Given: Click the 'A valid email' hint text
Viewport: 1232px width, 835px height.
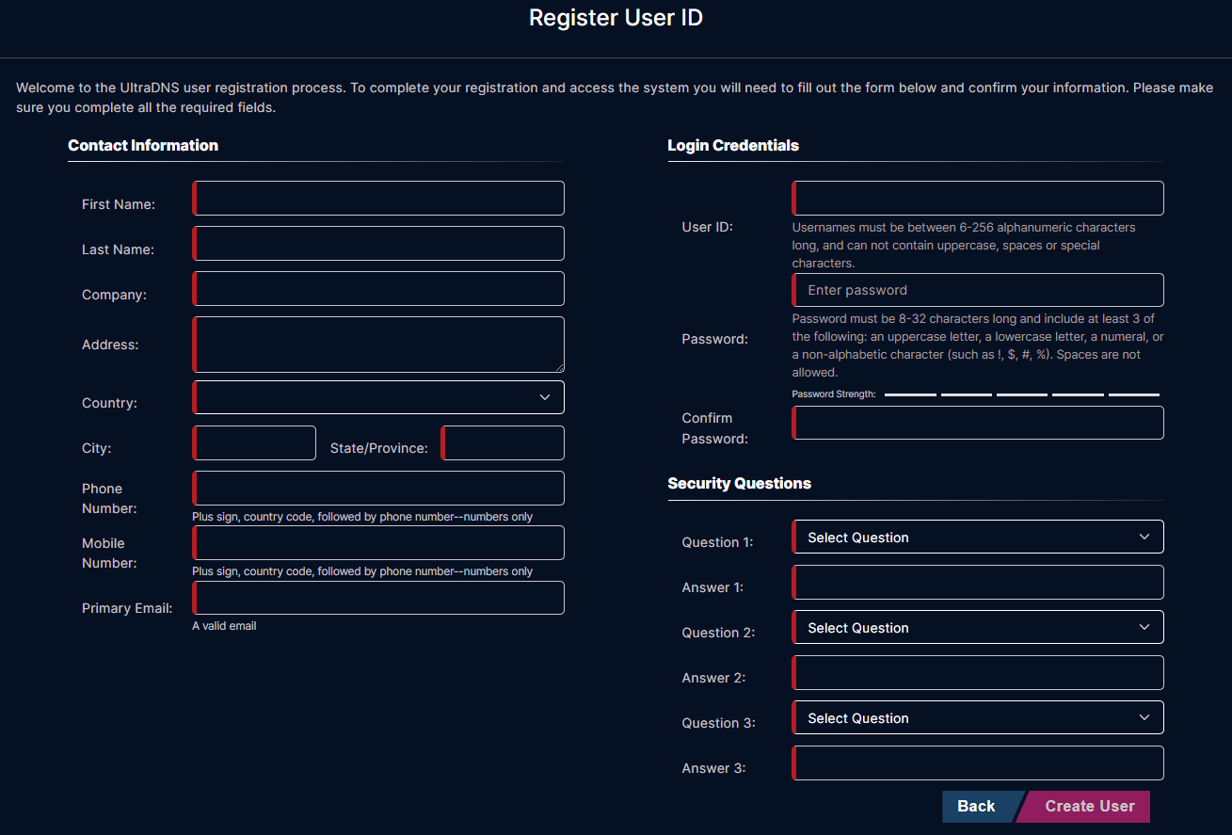Looking at the screenshot, I should coord(224,626).
